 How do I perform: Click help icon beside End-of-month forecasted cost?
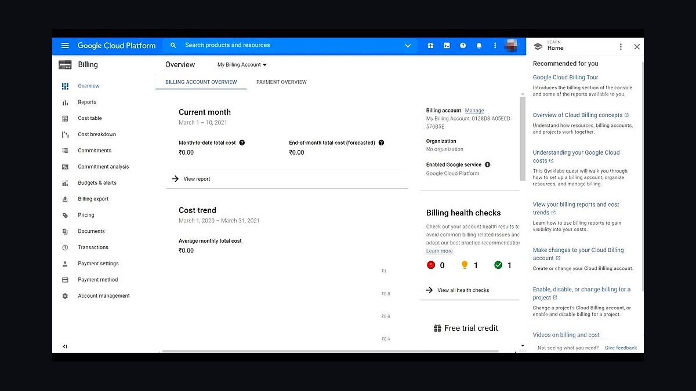coord(381,142)
